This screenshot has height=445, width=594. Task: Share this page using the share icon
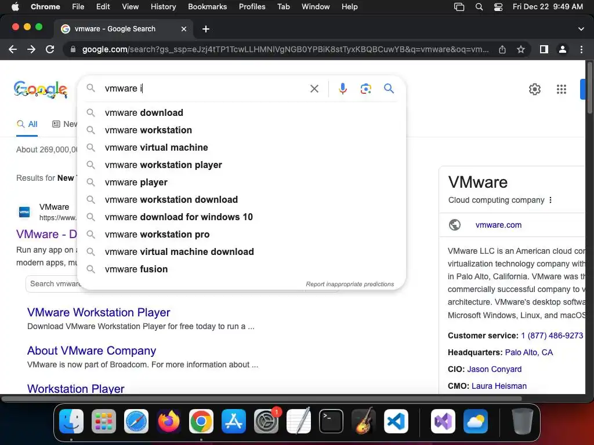502,49
